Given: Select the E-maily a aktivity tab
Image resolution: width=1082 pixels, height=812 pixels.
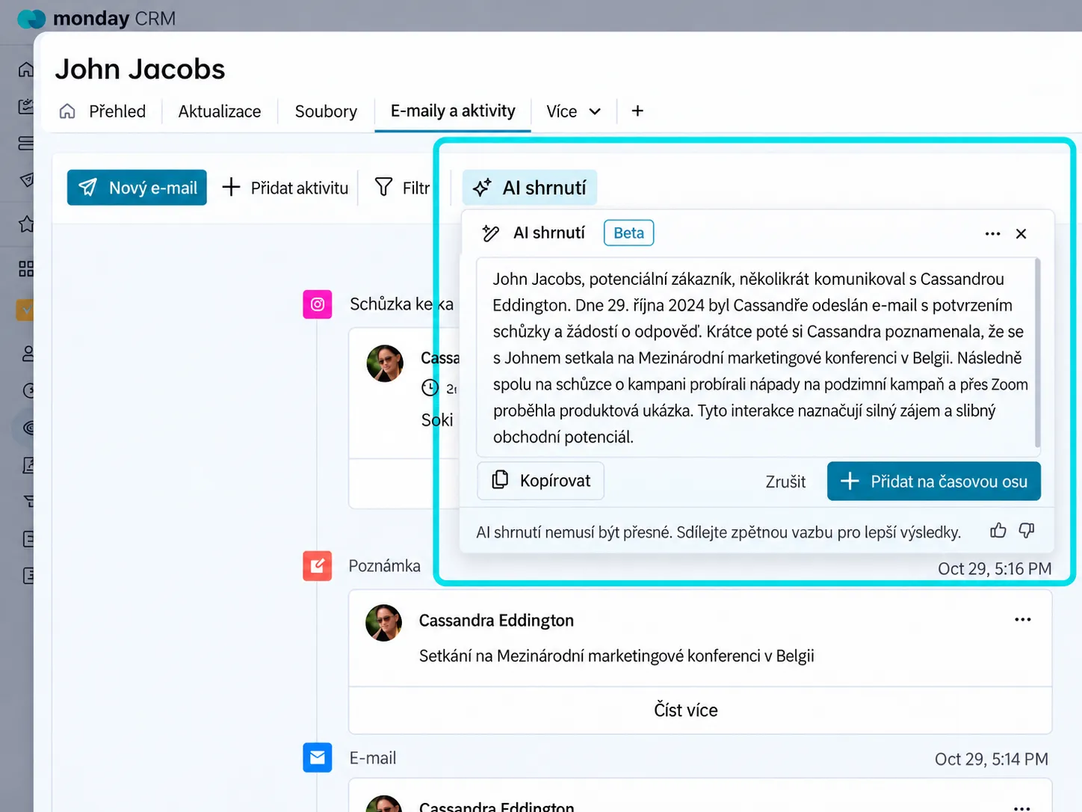Looking at the screenshot, I should (453, 111).
